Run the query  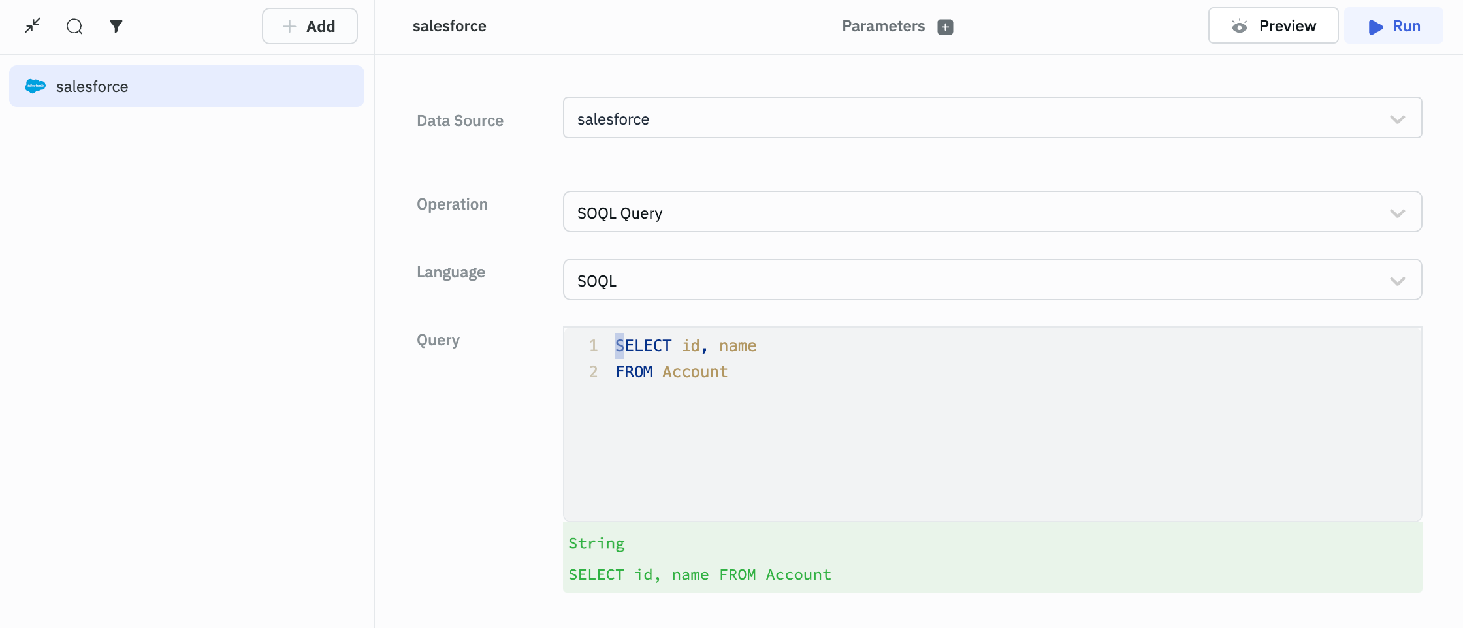[1394, 26]
